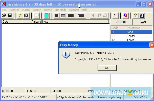Viewport: 154px width, 101px height.
Task: Click the Description column header
Action: click(139, 28)
